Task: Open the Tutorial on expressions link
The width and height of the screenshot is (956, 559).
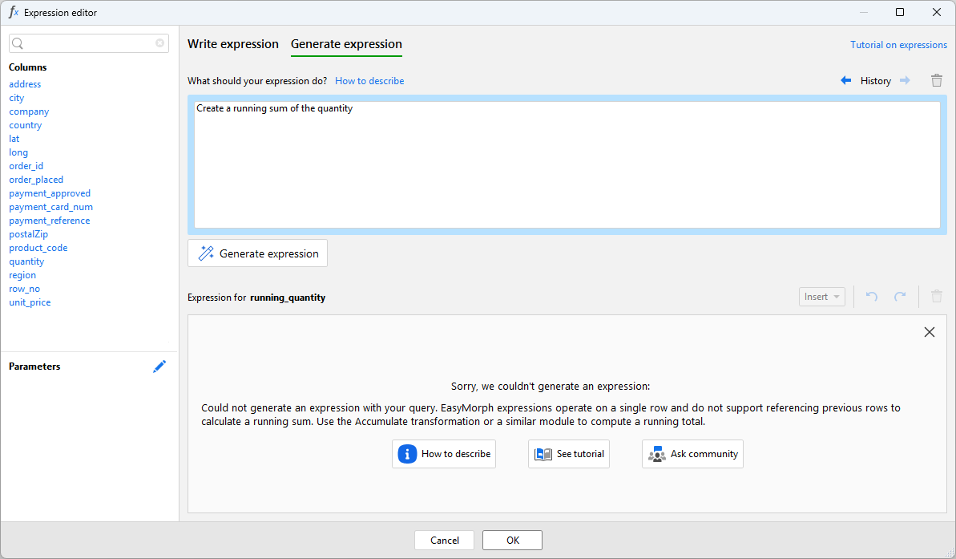Action: 898,45
